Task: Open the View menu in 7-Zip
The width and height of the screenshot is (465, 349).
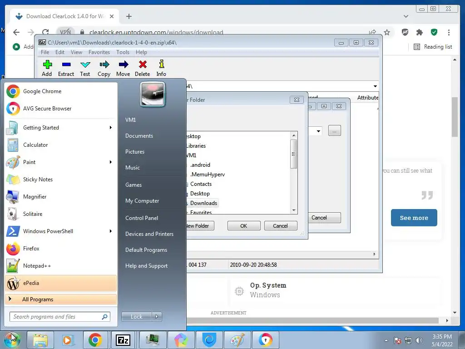Action: pyautogui.click(x=76, y=52)
